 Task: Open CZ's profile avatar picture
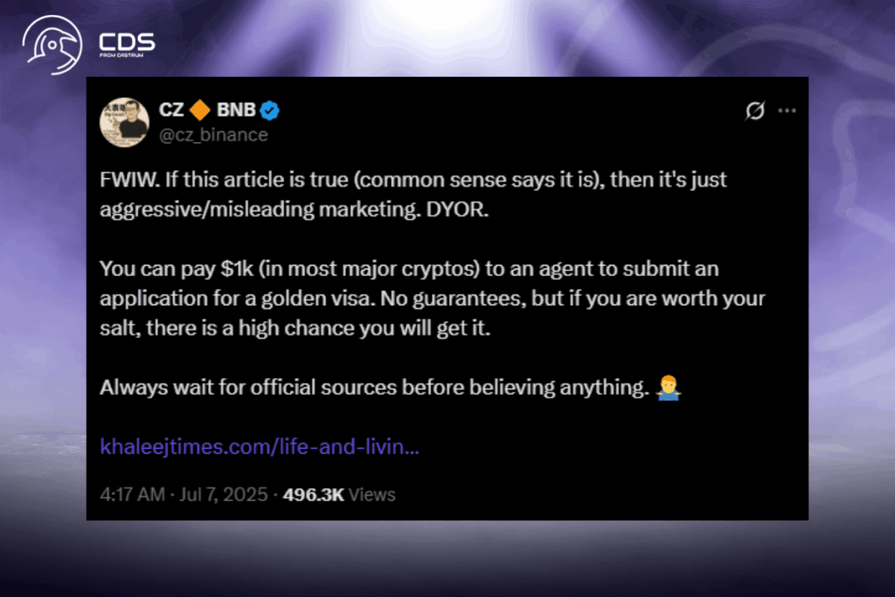click(x=124, y=121)
